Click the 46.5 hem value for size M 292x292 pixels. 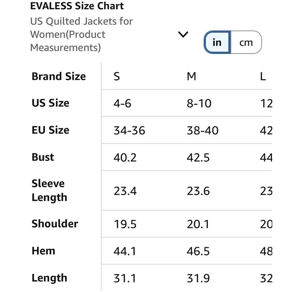198,251
